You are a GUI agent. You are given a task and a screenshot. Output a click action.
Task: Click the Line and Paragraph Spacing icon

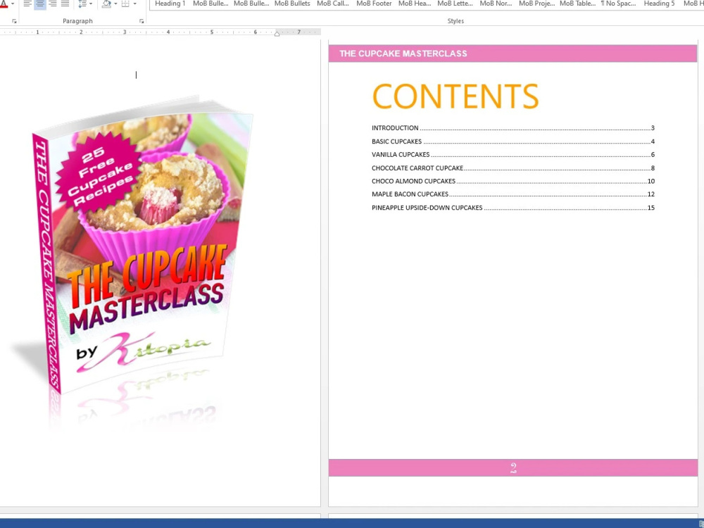point(82,4)
